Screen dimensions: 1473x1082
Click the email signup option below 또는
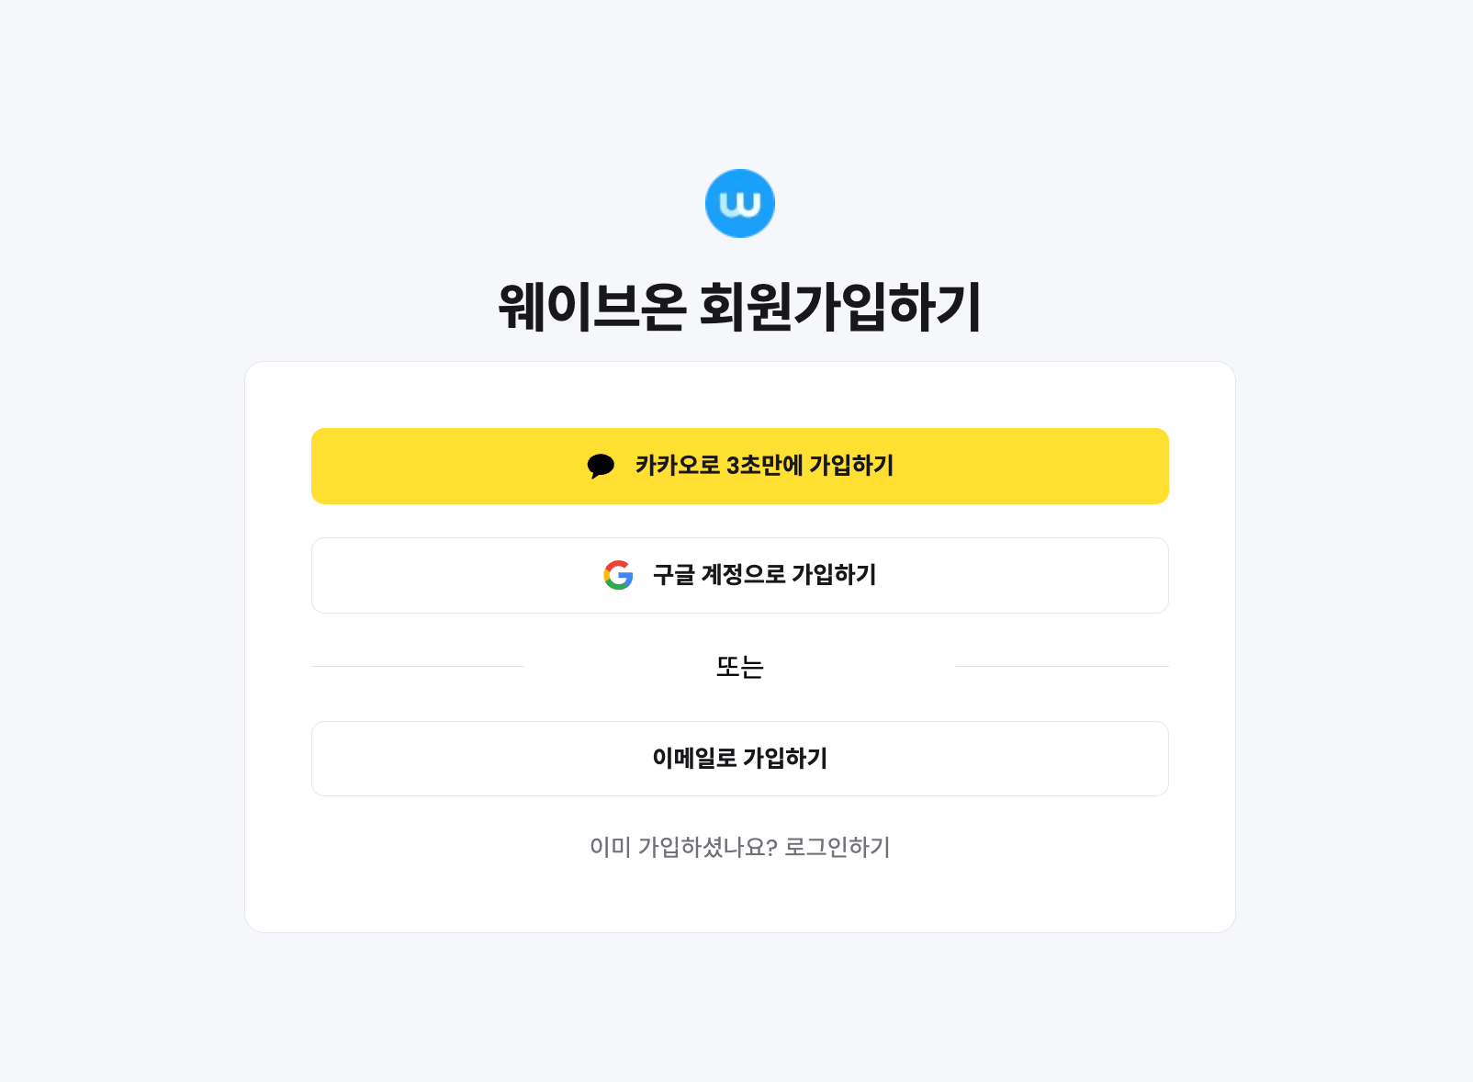coord(739,758)
